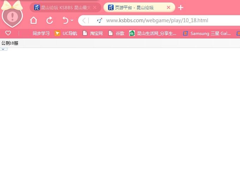Open the 昆山生活网_分享生... bookmark
The height and width of the screenshot is (170, 240).
pyautogui.click(x=153, y=33)
